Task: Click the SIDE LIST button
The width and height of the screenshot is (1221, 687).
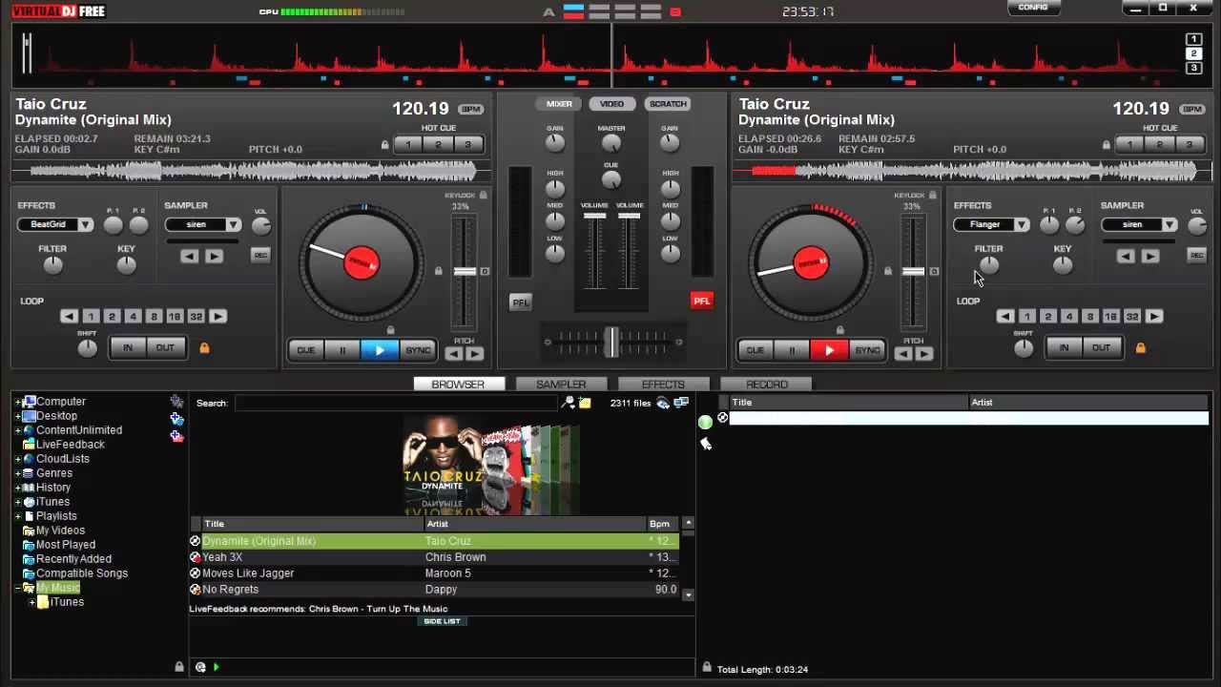Action: click(x=442, y=621)
